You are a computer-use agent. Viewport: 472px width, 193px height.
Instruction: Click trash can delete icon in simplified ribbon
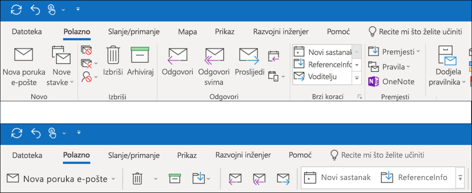[137, 179]
